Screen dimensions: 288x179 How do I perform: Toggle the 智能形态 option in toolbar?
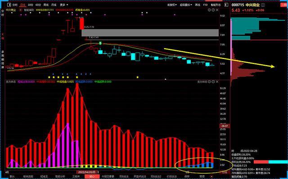click(x=216, y=5)
